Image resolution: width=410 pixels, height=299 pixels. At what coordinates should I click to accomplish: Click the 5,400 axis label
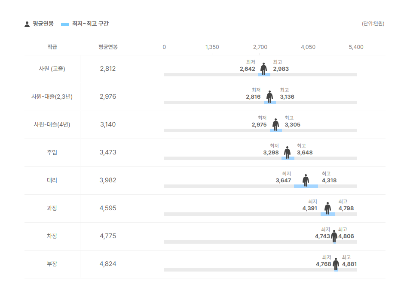(356, 47)
